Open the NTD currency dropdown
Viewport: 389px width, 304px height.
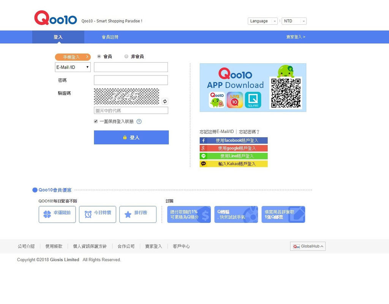[294, 21]
